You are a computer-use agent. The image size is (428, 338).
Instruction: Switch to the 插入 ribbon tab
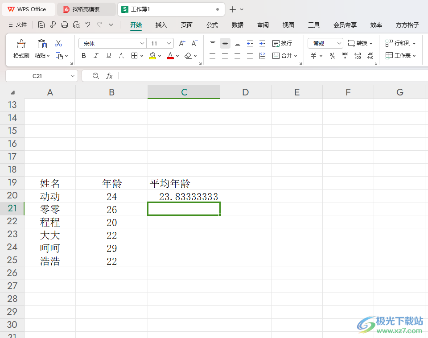pyautogui.click(x=161, y=25)
